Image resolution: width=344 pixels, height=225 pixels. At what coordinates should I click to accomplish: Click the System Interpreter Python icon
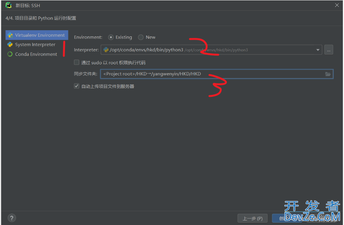(x=10, y=45)
